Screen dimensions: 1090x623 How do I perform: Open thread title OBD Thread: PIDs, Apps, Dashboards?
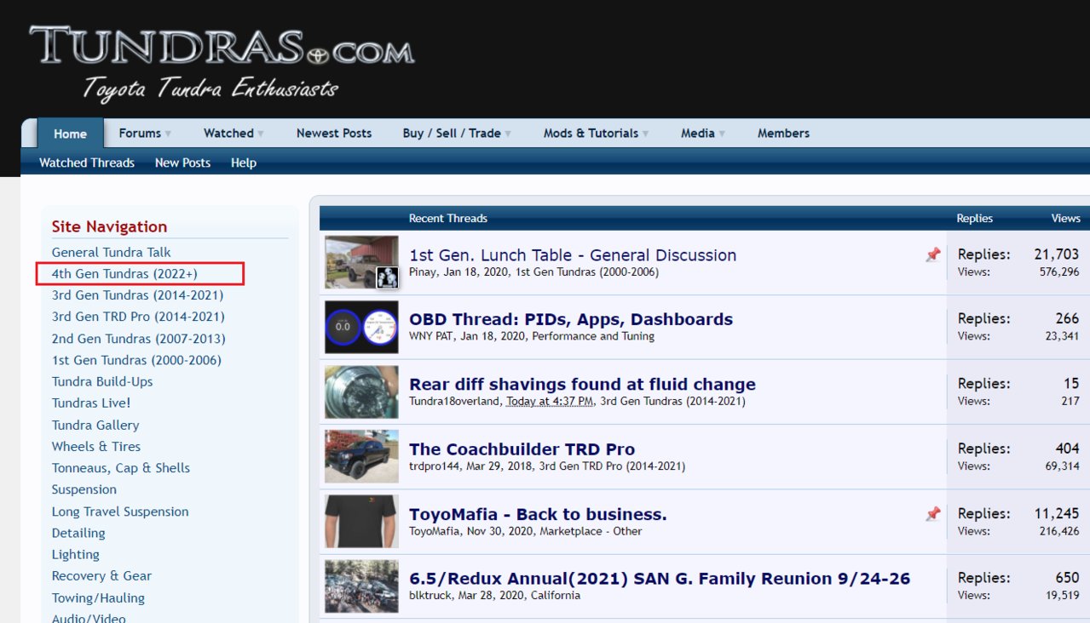click(571, 320)
